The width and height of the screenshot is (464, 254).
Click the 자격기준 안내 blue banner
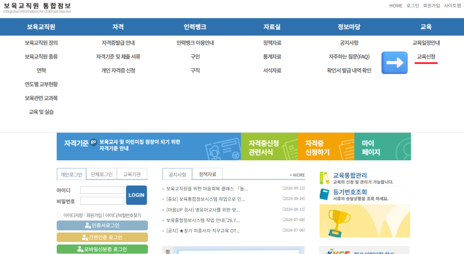(x=149, y=146)
